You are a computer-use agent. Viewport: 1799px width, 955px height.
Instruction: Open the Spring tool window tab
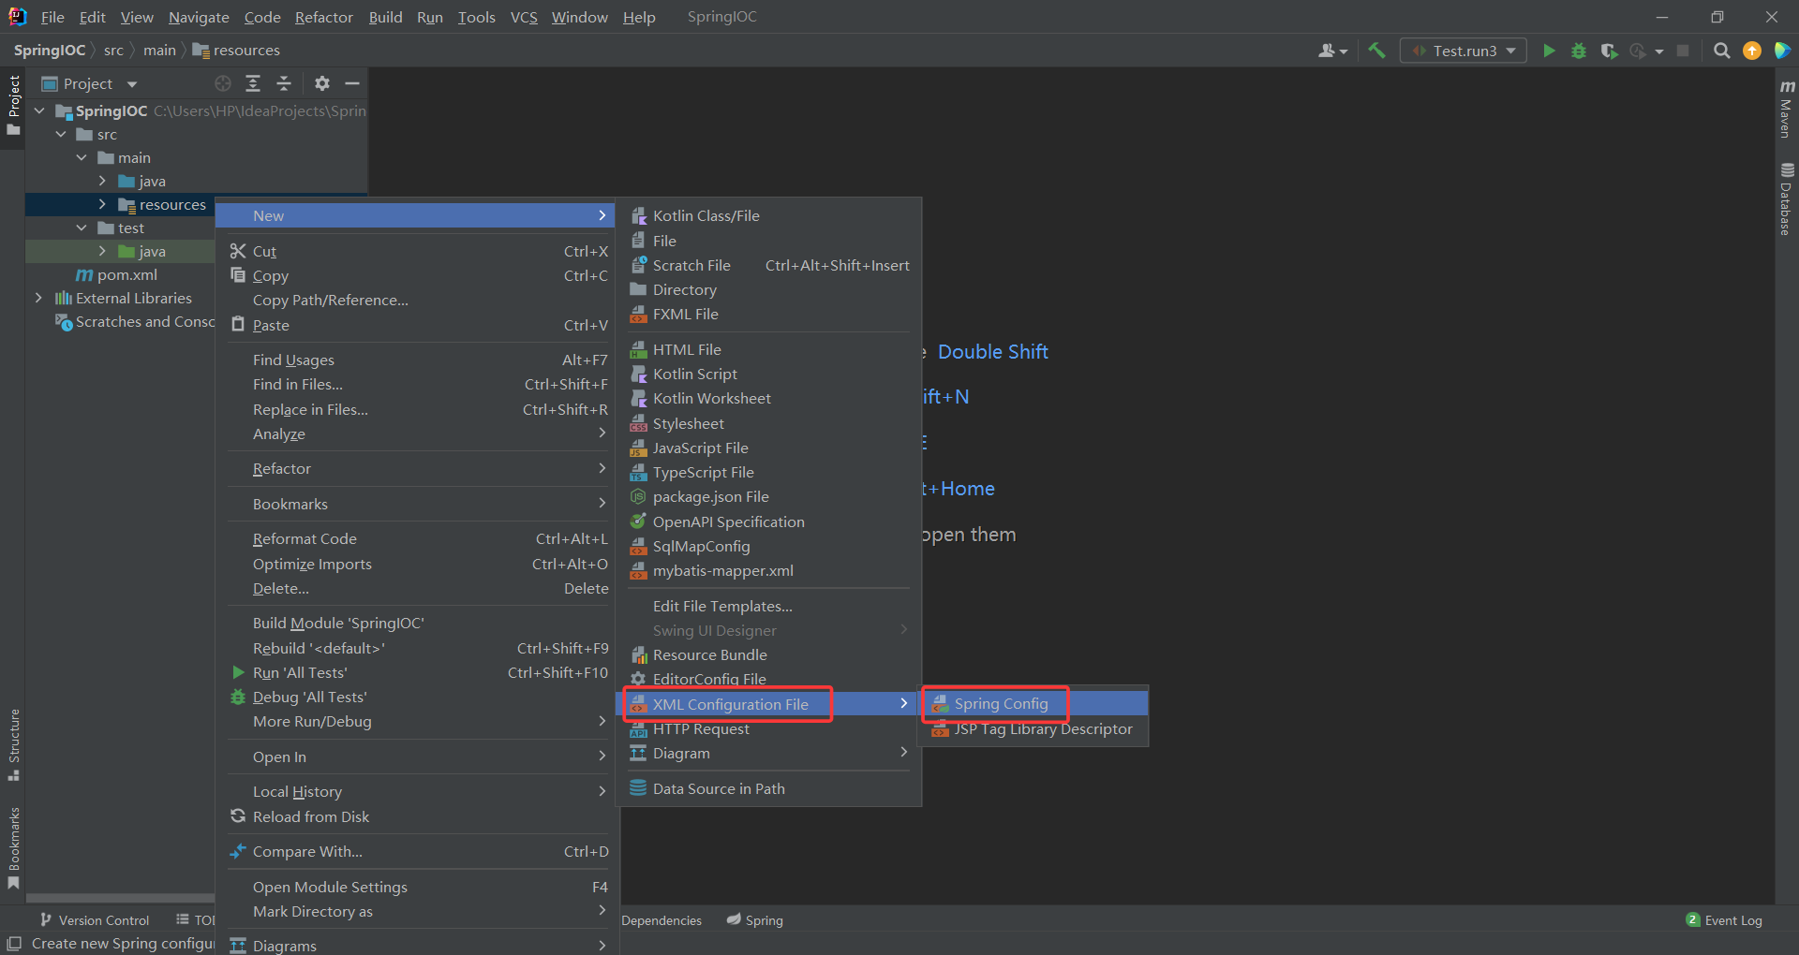pyautogui.click(x=755, y=920)
